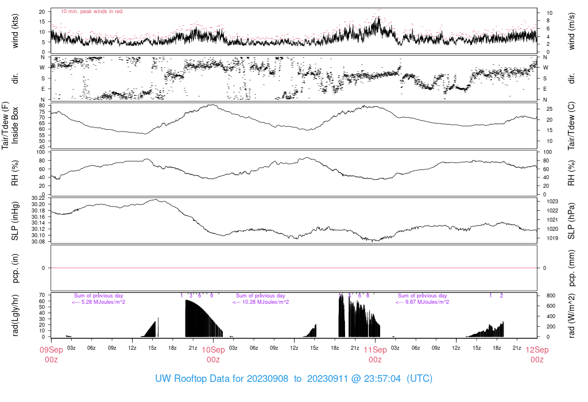Click the '30.08' pressure tick value
This screenshot has height=402, width=588.
click(x=38, y=242)
